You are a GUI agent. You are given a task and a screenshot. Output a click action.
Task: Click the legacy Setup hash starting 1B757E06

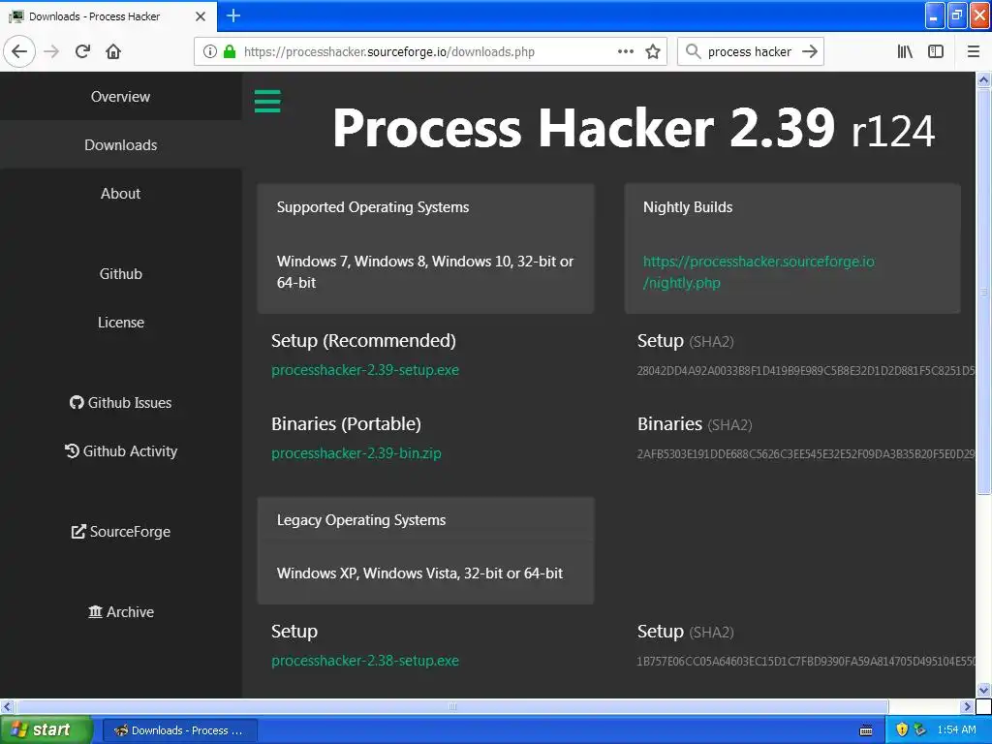(806, 661)
